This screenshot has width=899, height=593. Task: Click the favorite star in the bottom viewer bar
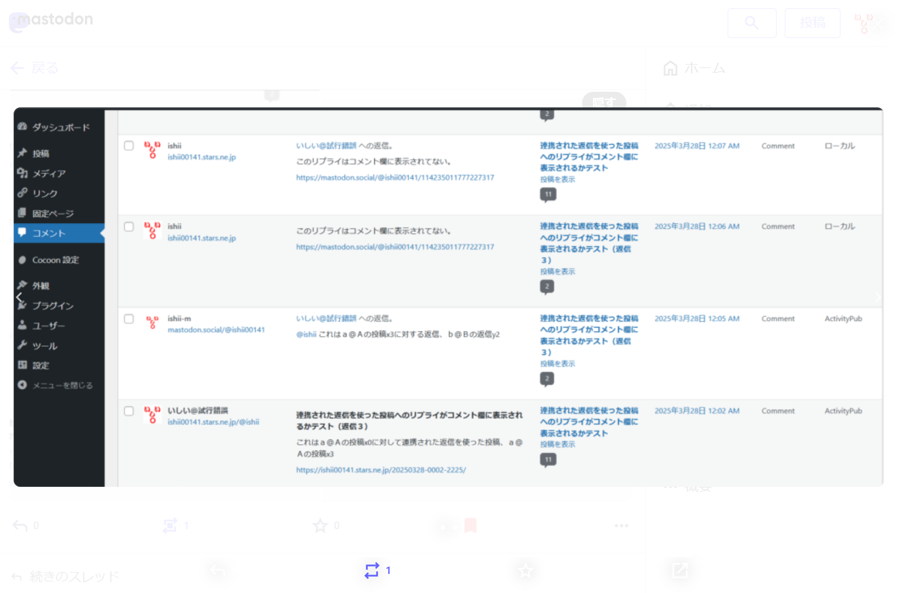[x=524, y=571]
